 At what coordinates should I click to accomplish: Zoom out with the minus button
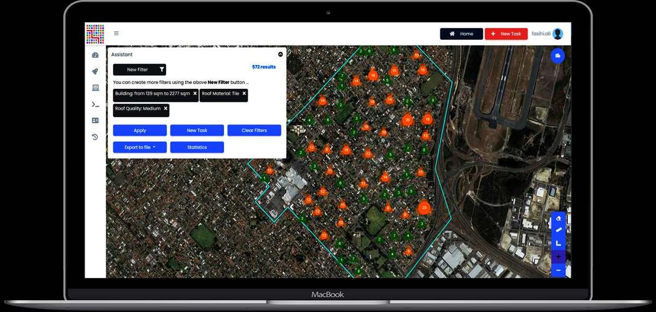tap(558, 270)
